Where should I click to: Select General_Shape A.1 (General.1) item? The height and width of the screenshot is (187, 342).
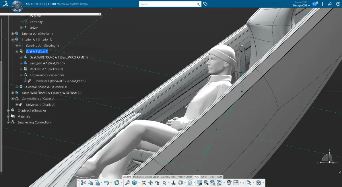tap(46, 87)
